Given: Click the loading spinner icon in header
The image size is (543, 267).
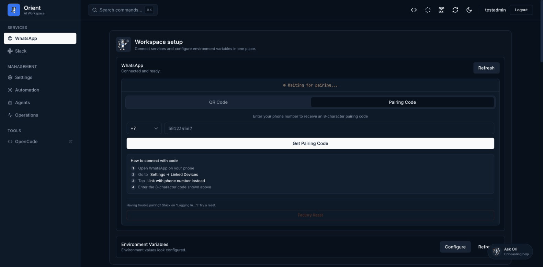Looking at the screenshot, I should click(x=428, y=10).
